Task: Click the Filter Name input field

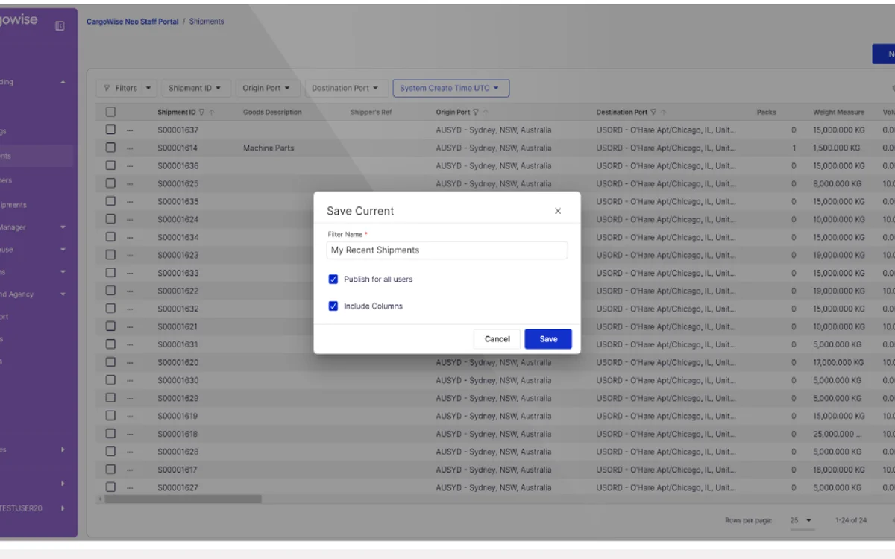Action: pyautogui.click(x=447, y=250)
